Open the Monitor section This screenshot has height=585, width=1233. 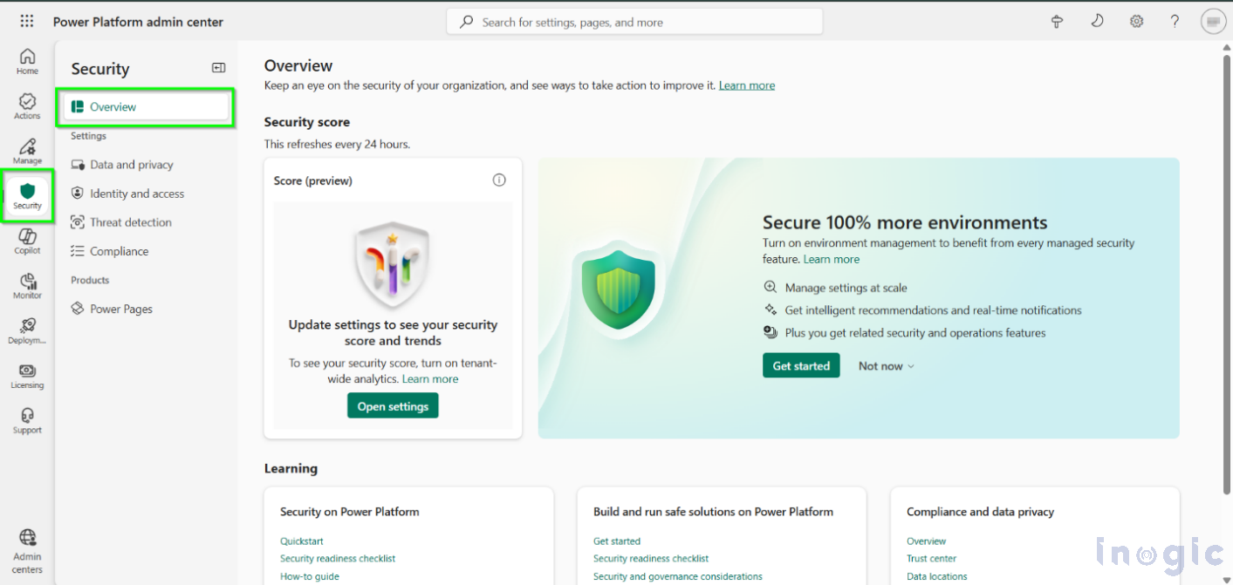click(x=26, y=286)
